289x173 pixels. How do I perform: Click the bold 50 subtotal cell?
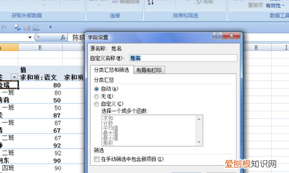[40, 100]
